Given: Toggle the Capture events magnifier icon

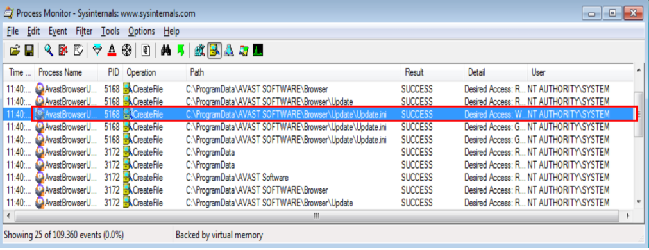Looking at the screenshot, I should coord(49,51).
